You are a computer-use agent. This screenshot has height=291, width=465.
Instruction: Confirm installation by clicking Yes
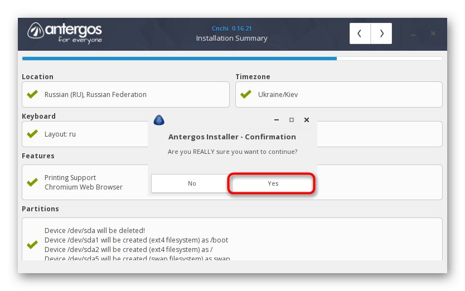(x=273, y=183)
